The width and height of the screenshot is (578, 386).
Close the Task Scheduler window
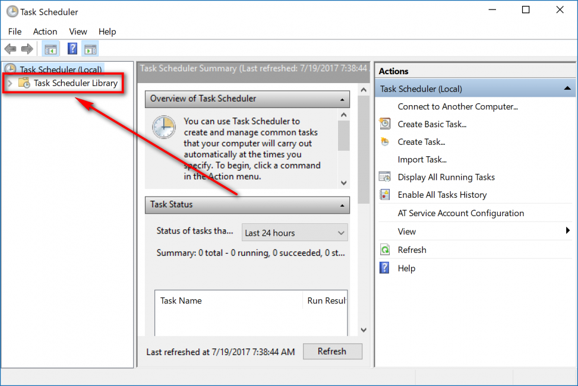coord(560,10)
